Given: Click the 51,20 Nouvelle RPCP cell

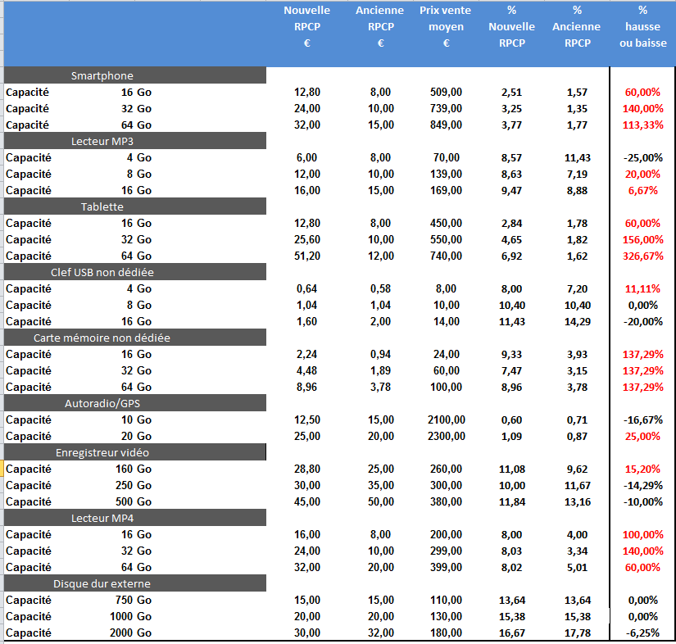Looking at the screenshot, I should pos(307,256).
